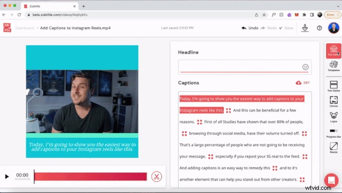
Task: Click the Undo button
Action: [250, 28]
